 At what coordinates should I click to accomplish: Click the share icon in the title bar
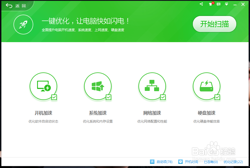pos(201,4)
